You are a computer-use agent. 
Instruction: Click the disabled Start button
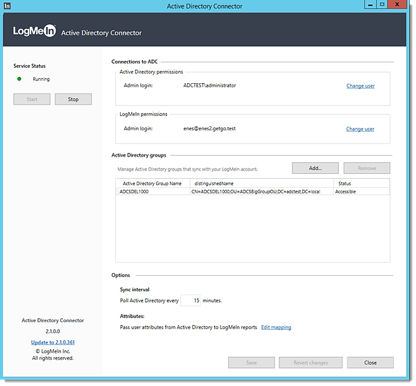[32, 99]
